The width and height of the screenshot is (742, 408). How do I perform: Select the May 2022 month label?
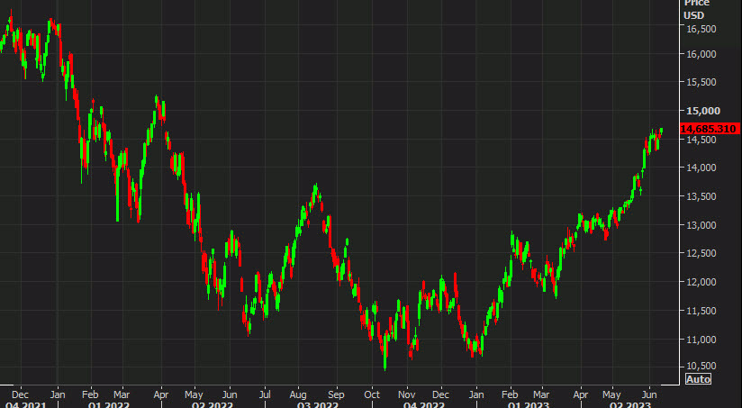[x=194, y=394]
